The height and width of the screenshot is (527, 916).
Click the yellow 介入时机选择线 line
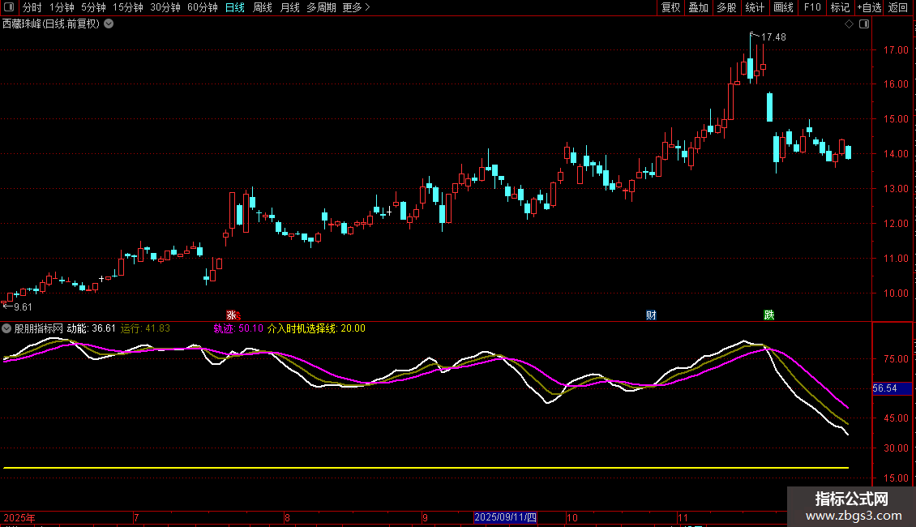[405, 468]
